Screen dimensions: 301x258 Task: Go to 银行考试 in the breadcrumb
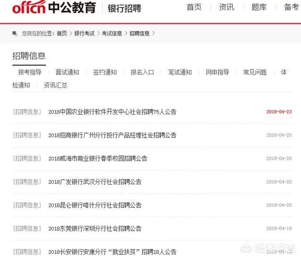click(x=84, y=33)
